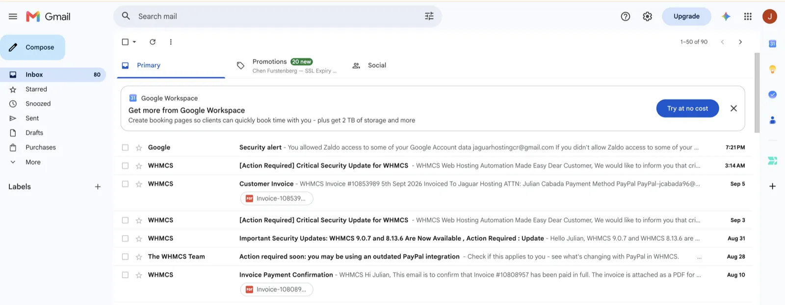This screenshot has width=785, height=305.
Task: Open the account avatar J
Action: pyautogui.click(x=770, y=16)
